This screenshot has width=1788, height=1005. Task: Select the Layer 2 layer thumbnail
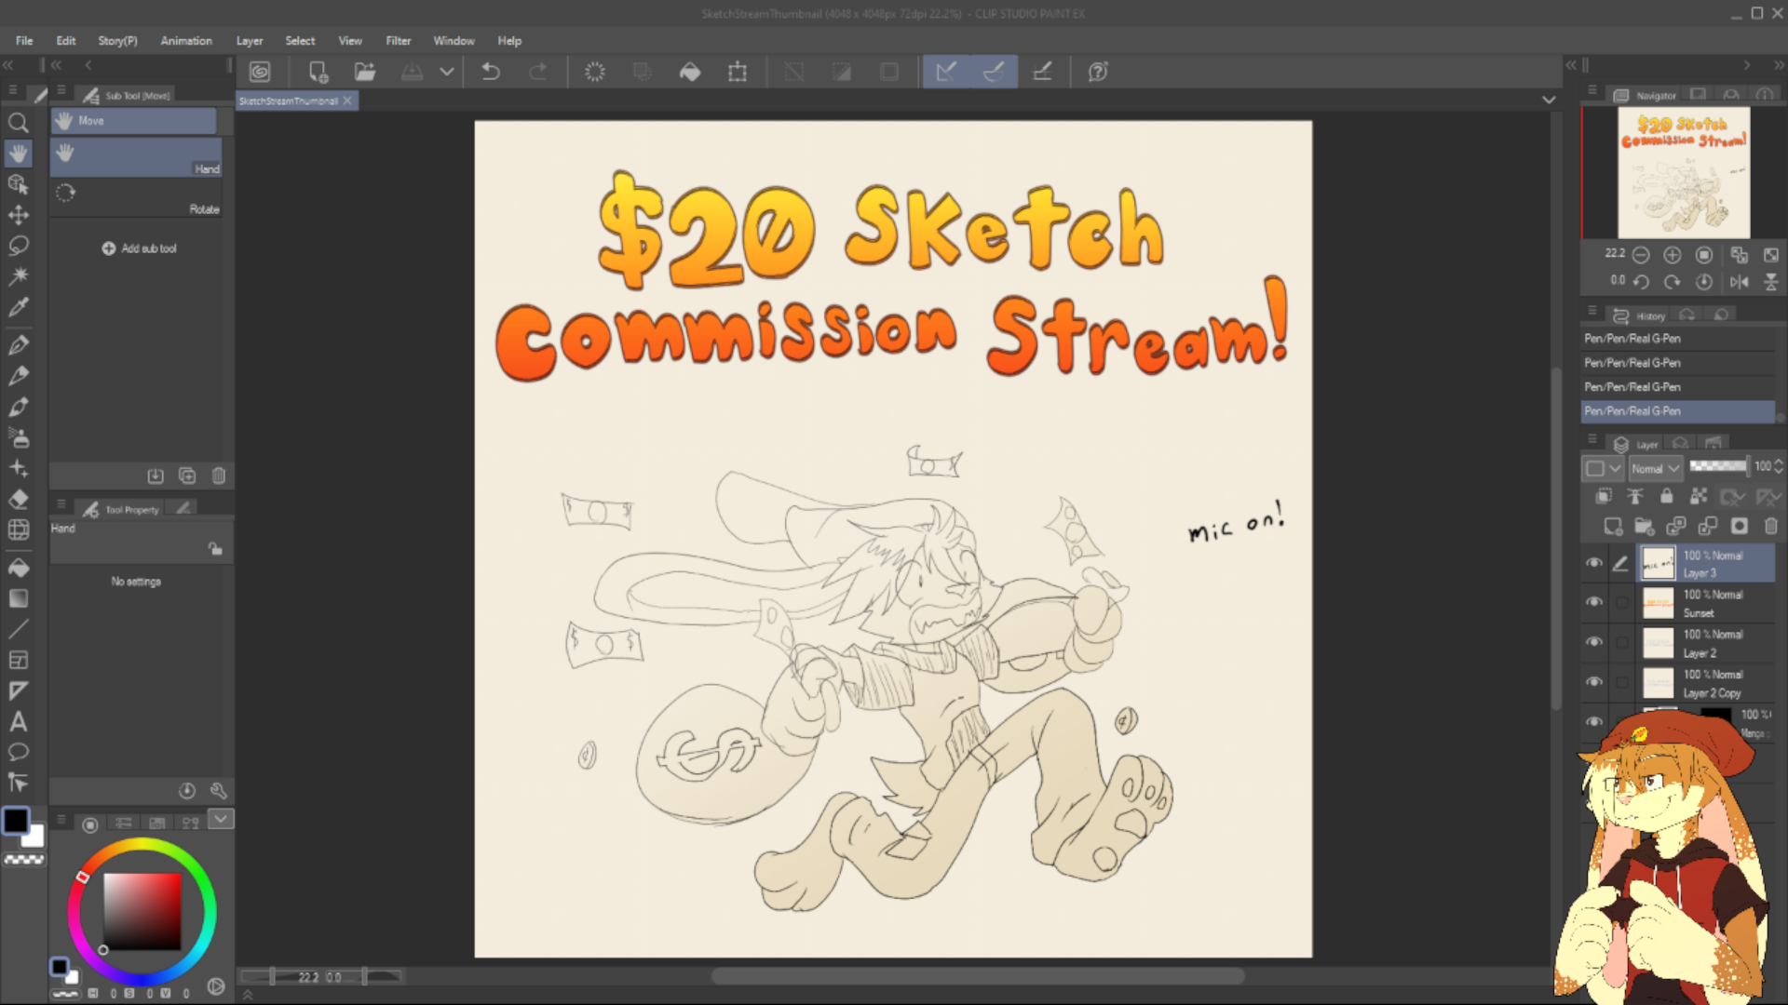point(1658,643)
